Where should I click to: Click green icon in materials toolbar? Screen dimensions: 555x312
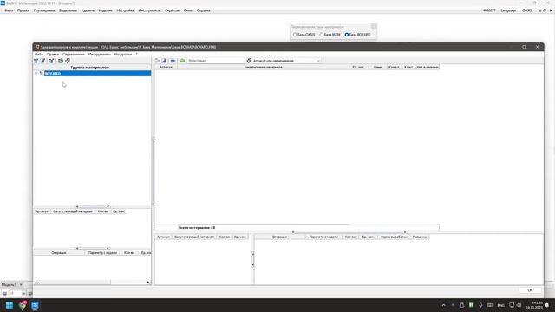(182, 61)
